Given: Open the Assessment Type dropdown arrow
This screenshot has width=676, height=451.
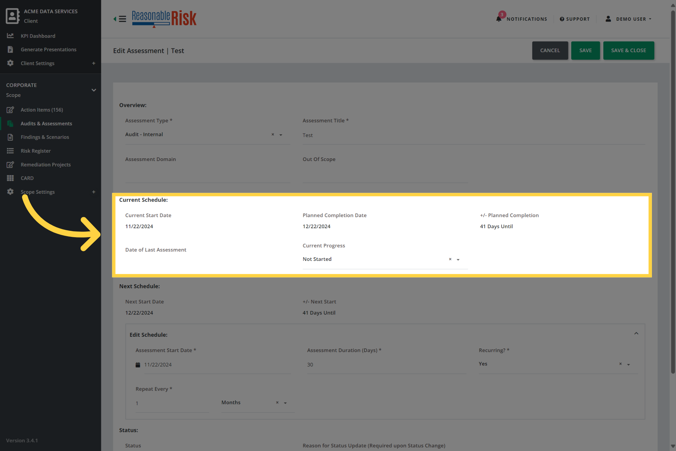Looking at the screenshot, I should click(x=281, y=135).
